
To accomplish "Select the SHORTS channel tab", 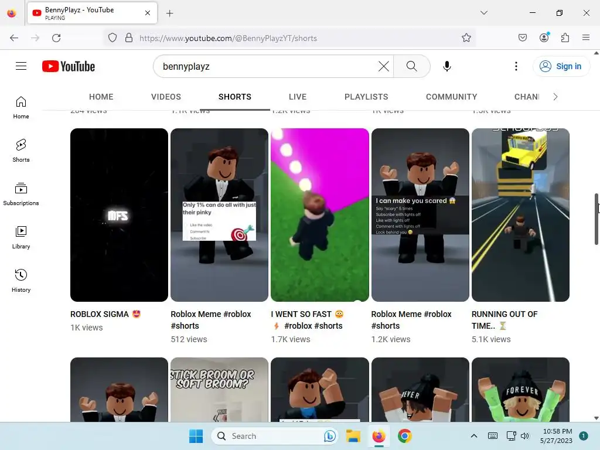I will [235, 97].
